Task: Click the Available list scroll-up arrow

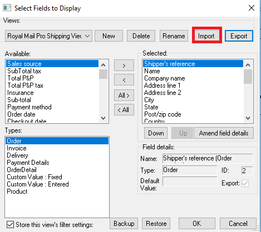Action: click(x=104, y=65)
